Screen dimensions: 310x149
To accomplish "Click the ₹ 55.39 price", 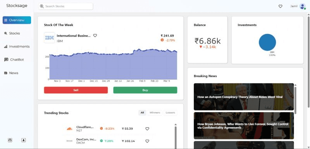I will point(127,129).
